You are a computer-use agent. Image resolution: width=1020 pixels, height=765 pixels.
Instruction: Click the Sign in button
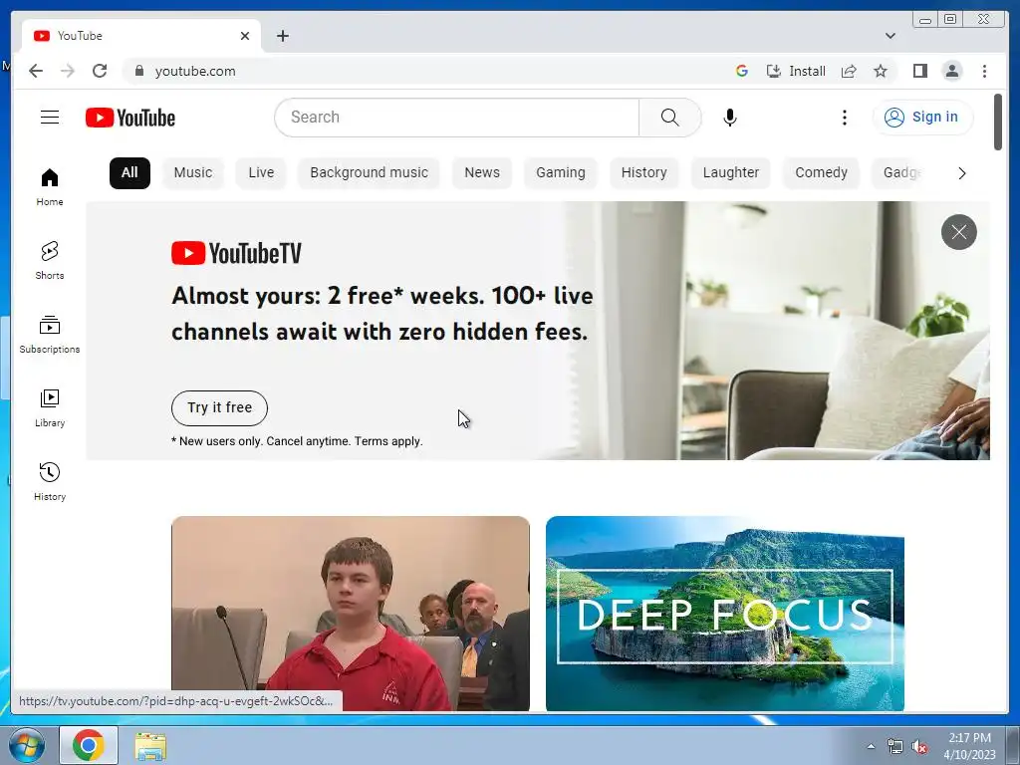922,118
